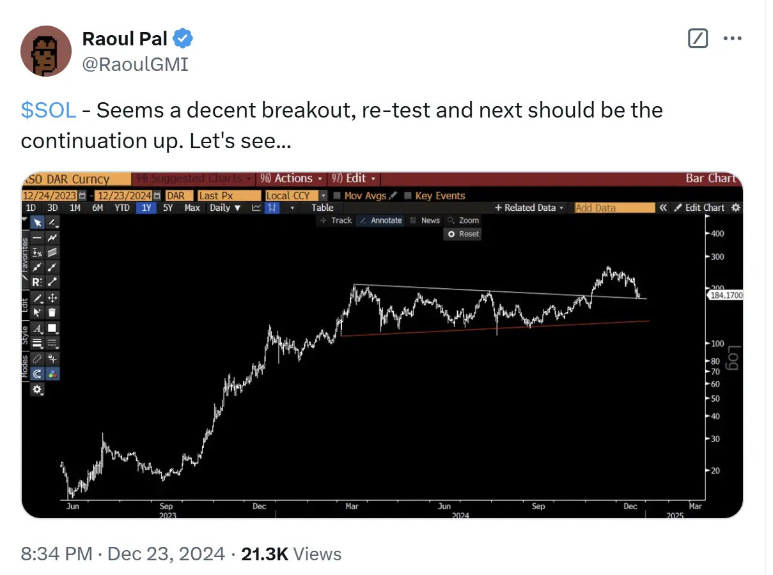Open the text style 'A' tool
This screenshot has height=575, width=773.
tap(38, 328)
